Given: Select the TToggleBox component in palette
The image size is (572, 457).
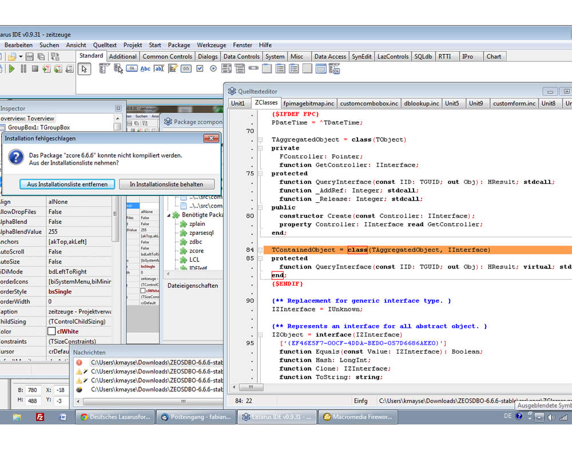Looking at the screenshot, I should 186,69.
